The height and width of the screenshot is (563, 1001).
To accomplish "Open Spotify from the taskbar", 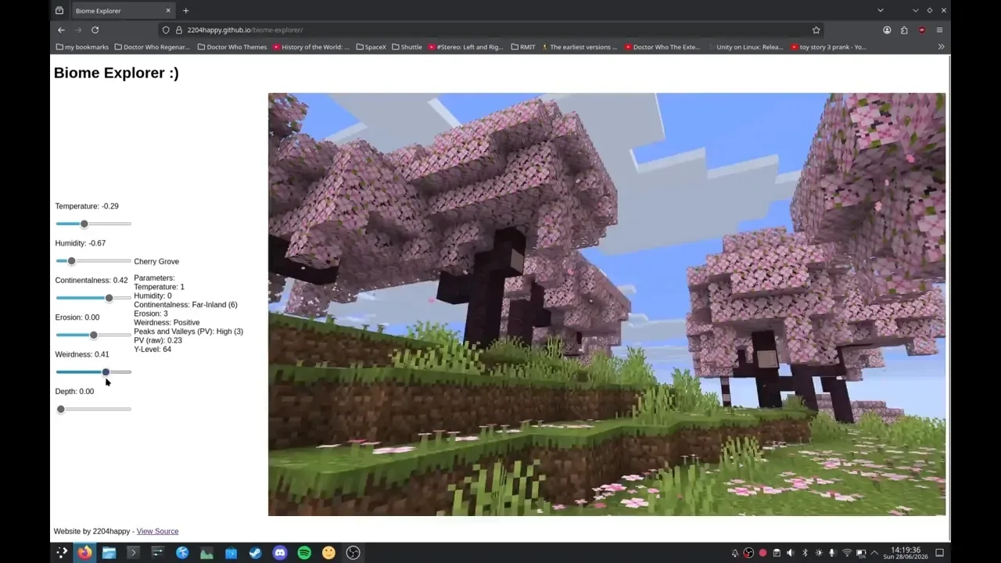I will coord(304,553).
